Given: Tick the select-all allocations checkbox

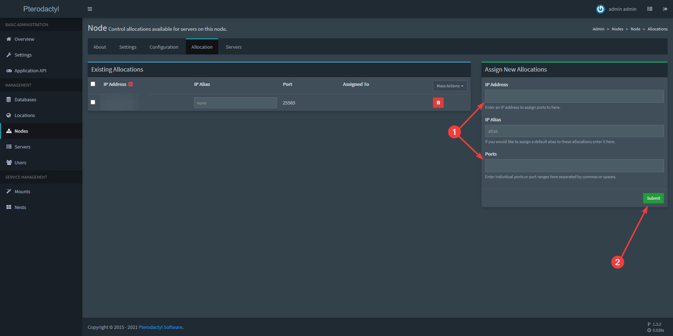Looking at the screenshot, I should coord(93,84).
